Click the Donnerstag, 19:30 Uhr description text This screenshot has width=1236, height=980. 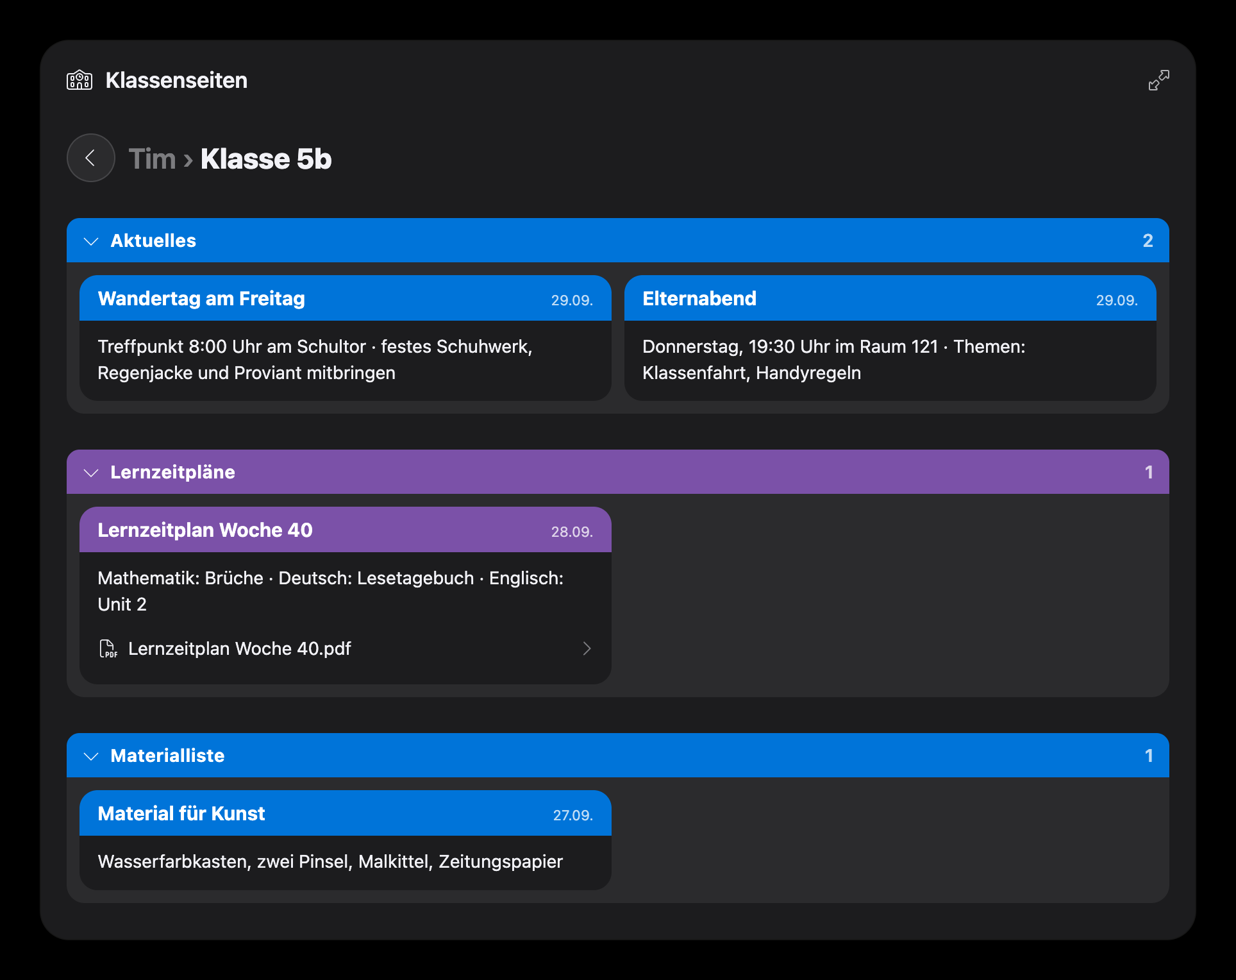[x=834, y=359]
